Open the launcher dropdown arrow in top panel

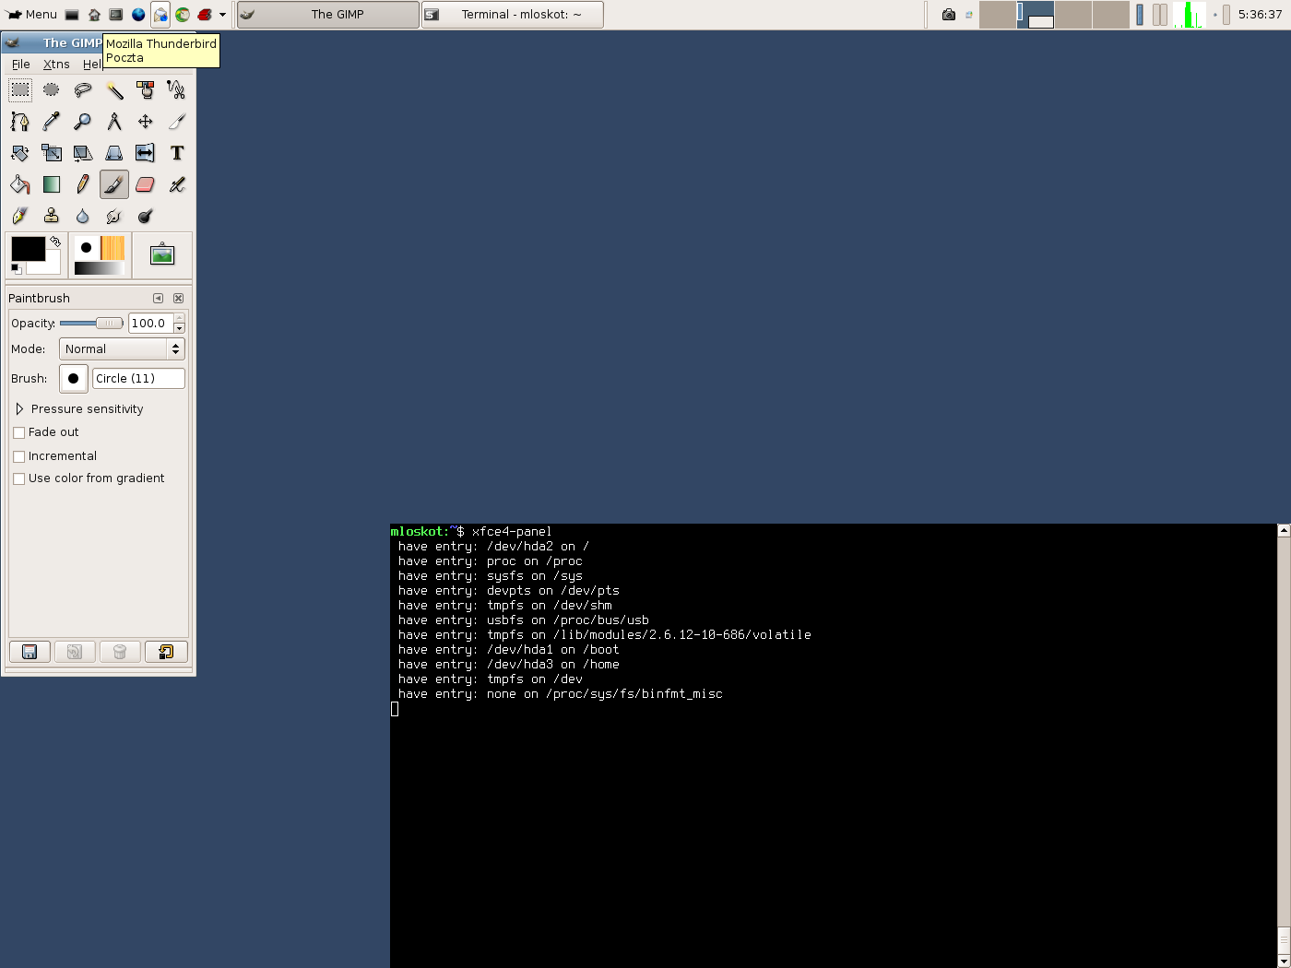point(222,15)
